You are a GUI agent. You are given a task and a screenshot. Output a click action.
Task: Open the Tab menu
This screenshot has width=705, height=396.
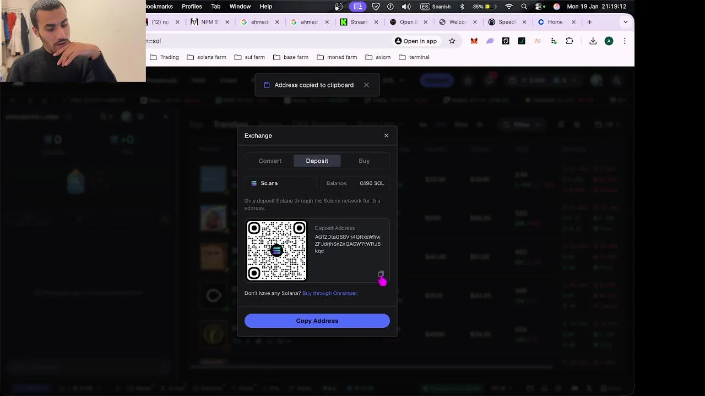[x=216, y=7]
